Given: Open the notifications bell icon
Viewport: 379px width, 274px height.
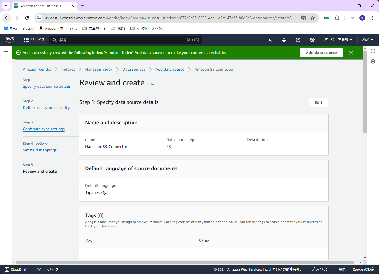Looking at the screenshot, I should [284, 40].
